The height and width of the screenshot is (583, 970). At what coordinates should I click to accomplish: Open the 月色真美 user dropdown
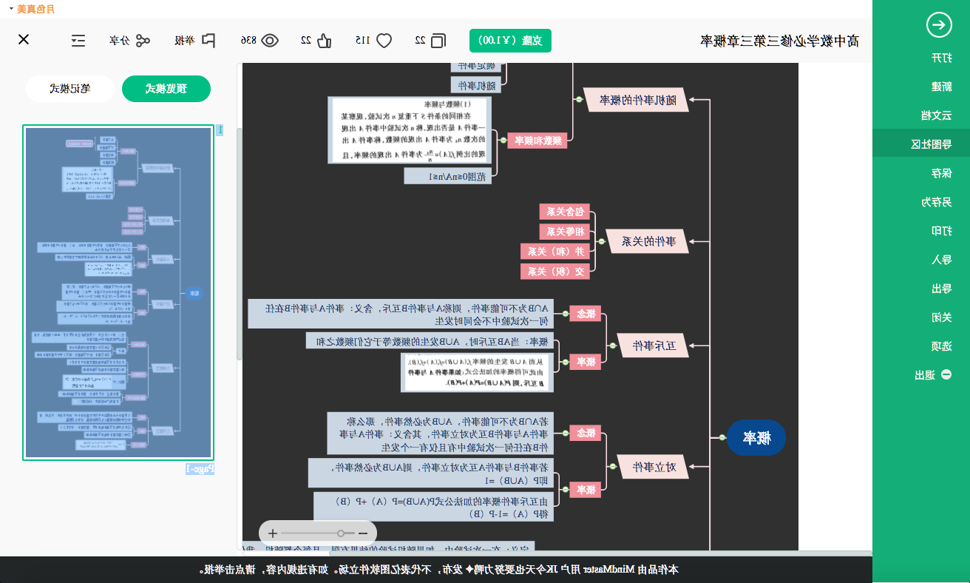click(32, 9)
